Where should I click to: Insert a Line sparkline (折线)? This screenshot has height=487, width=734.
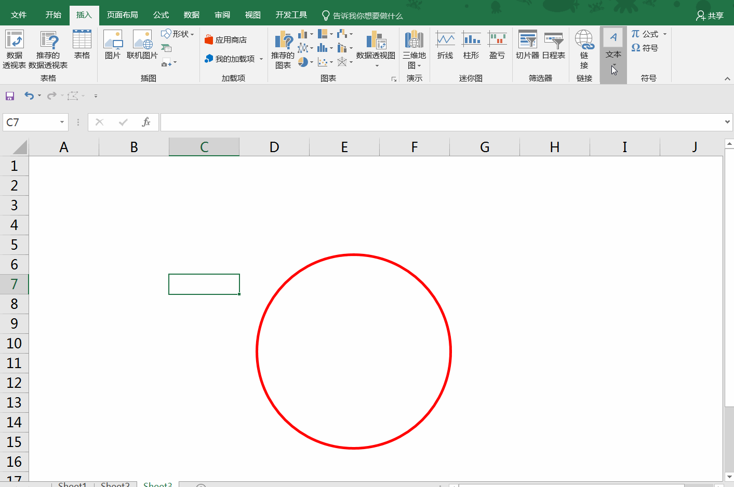445,45
